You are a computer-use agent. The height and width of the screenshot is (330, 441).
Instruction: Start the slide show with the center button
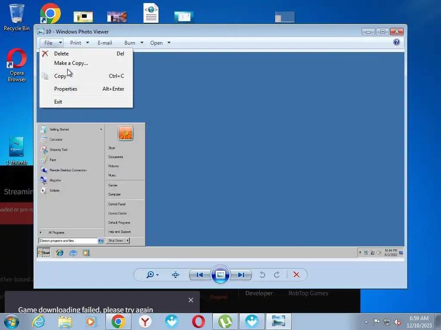[x=220, y=275]
